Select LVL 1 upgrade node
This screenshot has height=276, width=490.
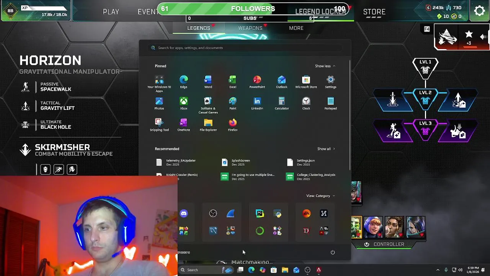point(425,68)
